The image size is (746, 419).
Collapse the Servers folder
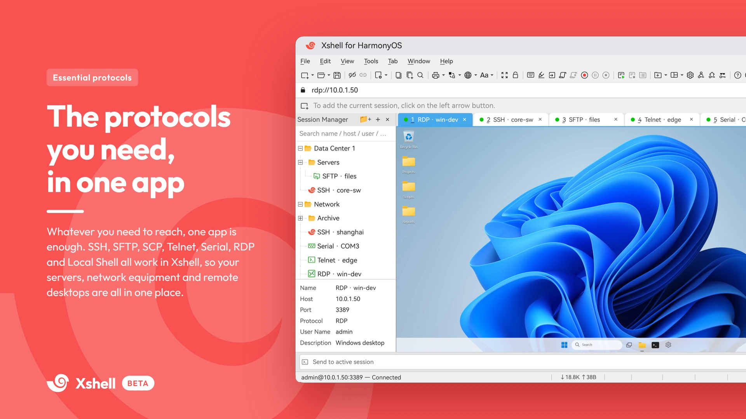tap(300, 163)
